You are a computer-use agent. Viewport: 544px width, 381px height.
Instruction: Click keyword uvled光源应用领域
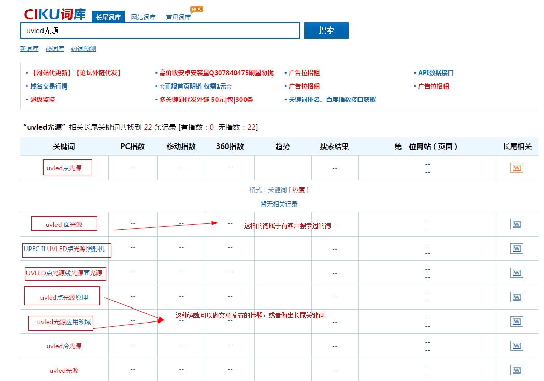click(x=64, y=321)
